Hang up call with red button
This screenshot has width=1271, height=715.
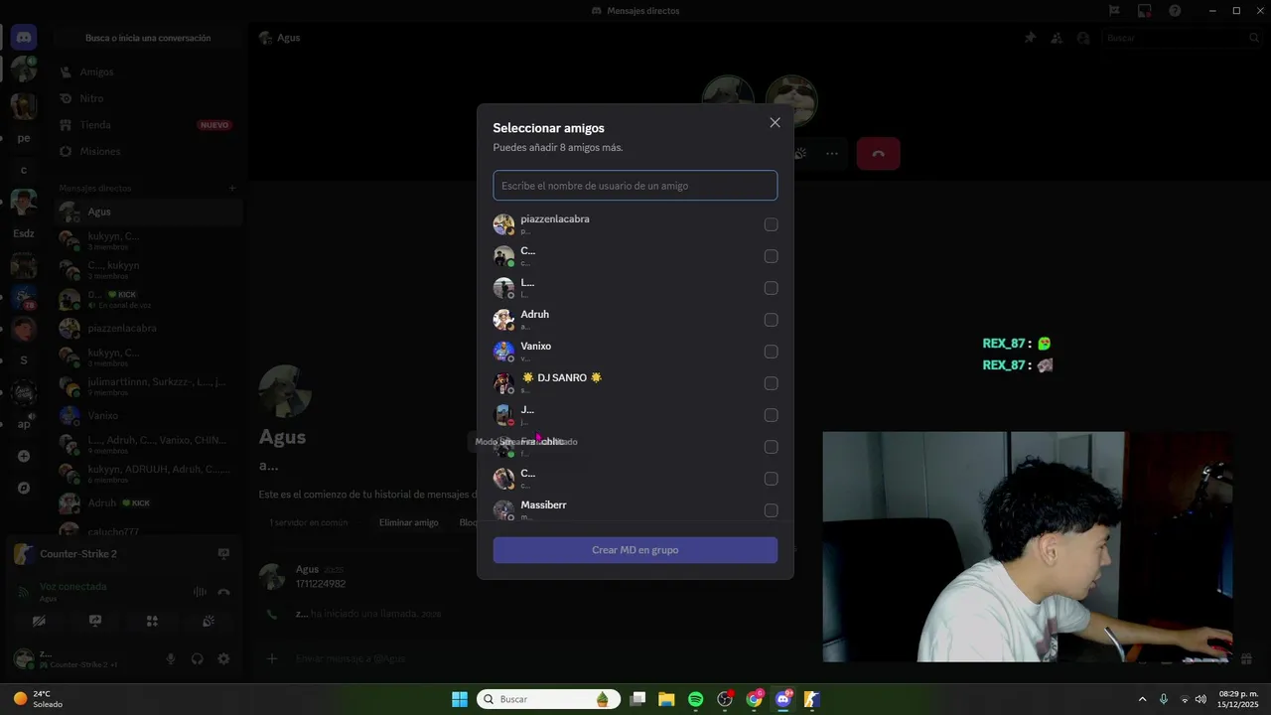[879, 154]
